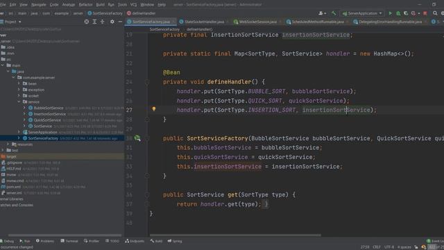Hide the Project tool window

click(x=120, y=22)
